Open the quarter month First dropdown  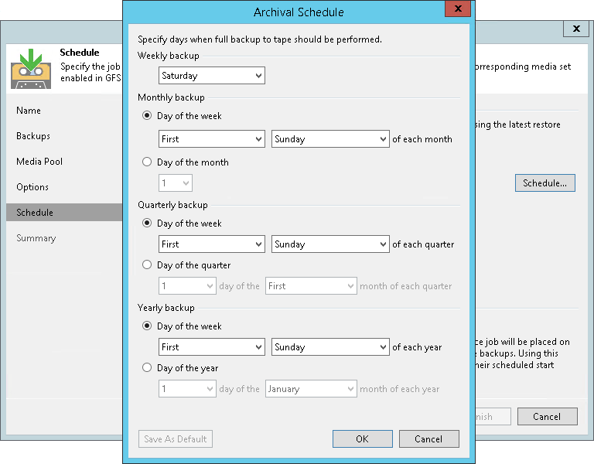[311, 286]
